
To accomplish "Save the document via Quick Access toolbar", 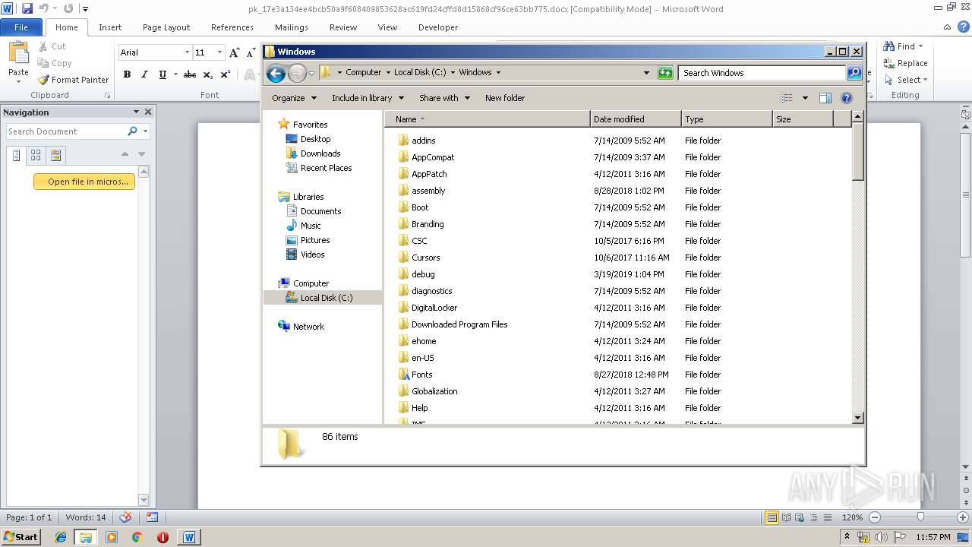I will 27,9.
